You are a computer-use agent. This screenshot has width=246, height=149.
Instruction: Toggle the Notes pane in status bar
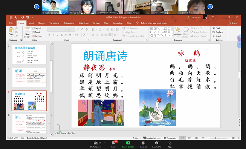[136, 138]
